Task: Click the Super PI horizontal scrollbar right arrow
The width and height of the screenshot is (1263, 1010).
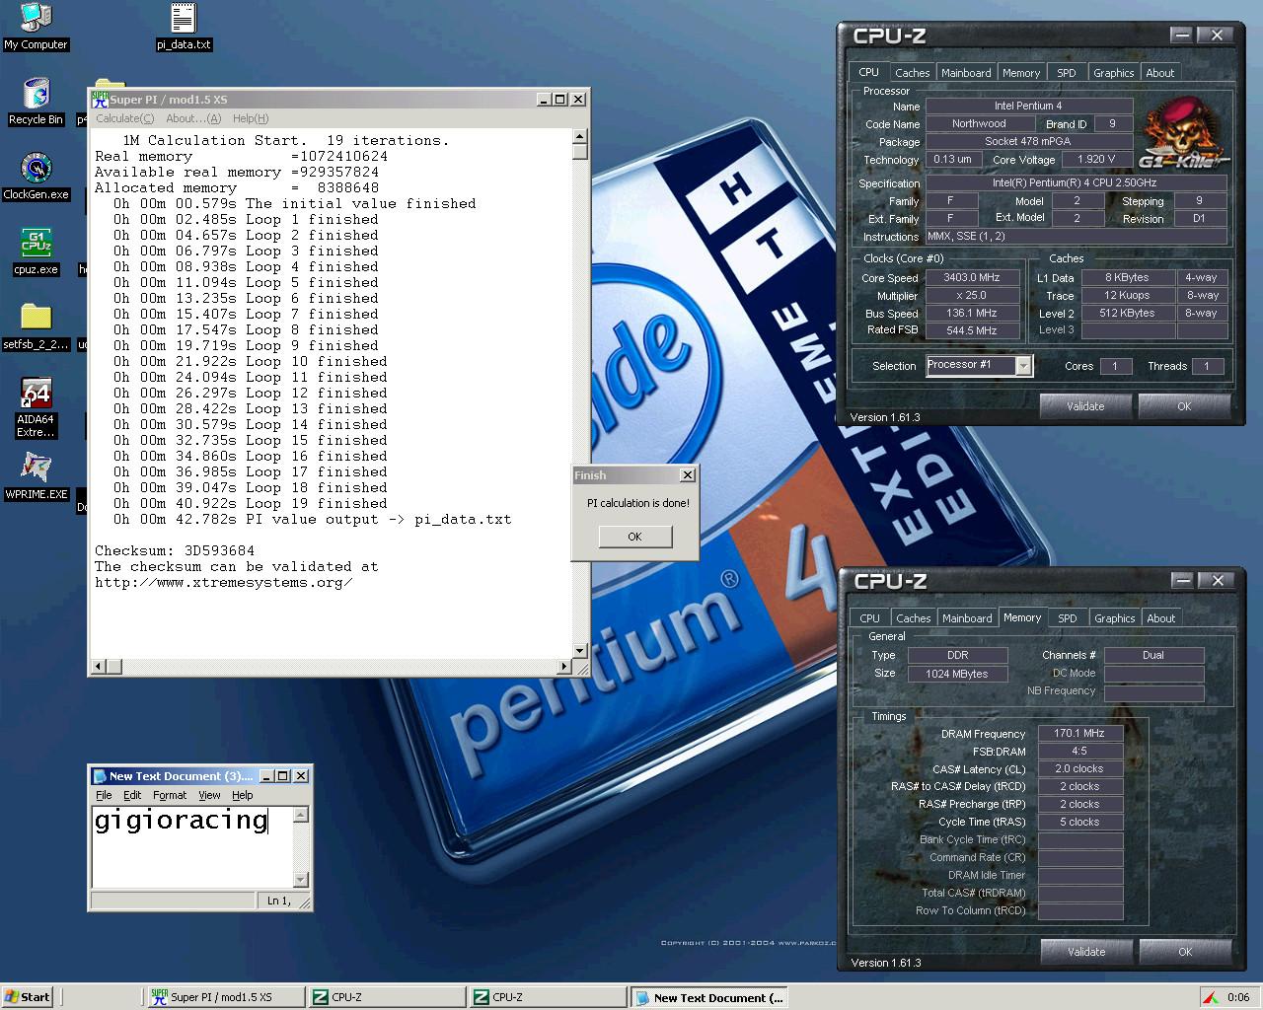Action: click(x=564, y=667)
